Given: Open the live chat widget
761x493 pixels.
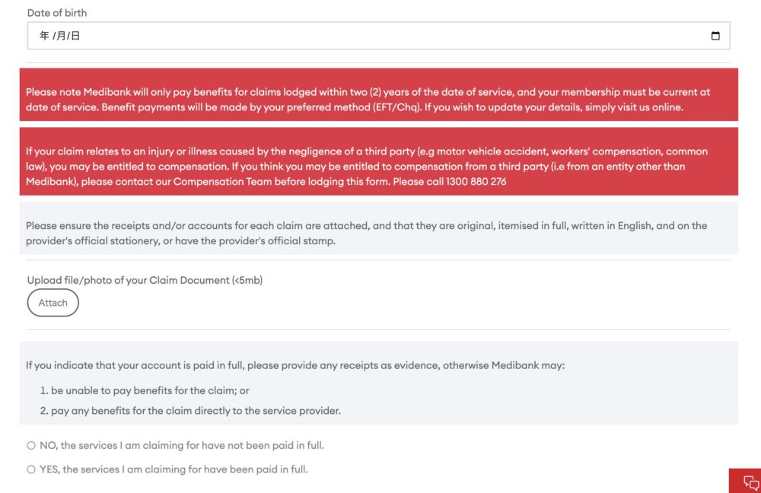Looking at the screenshot, I should 750,482.
